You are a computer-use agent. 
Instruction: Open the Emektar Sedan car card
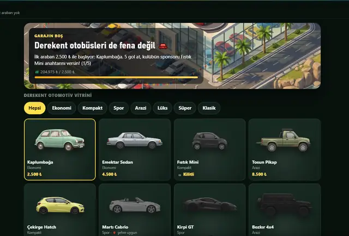(135, 150)
